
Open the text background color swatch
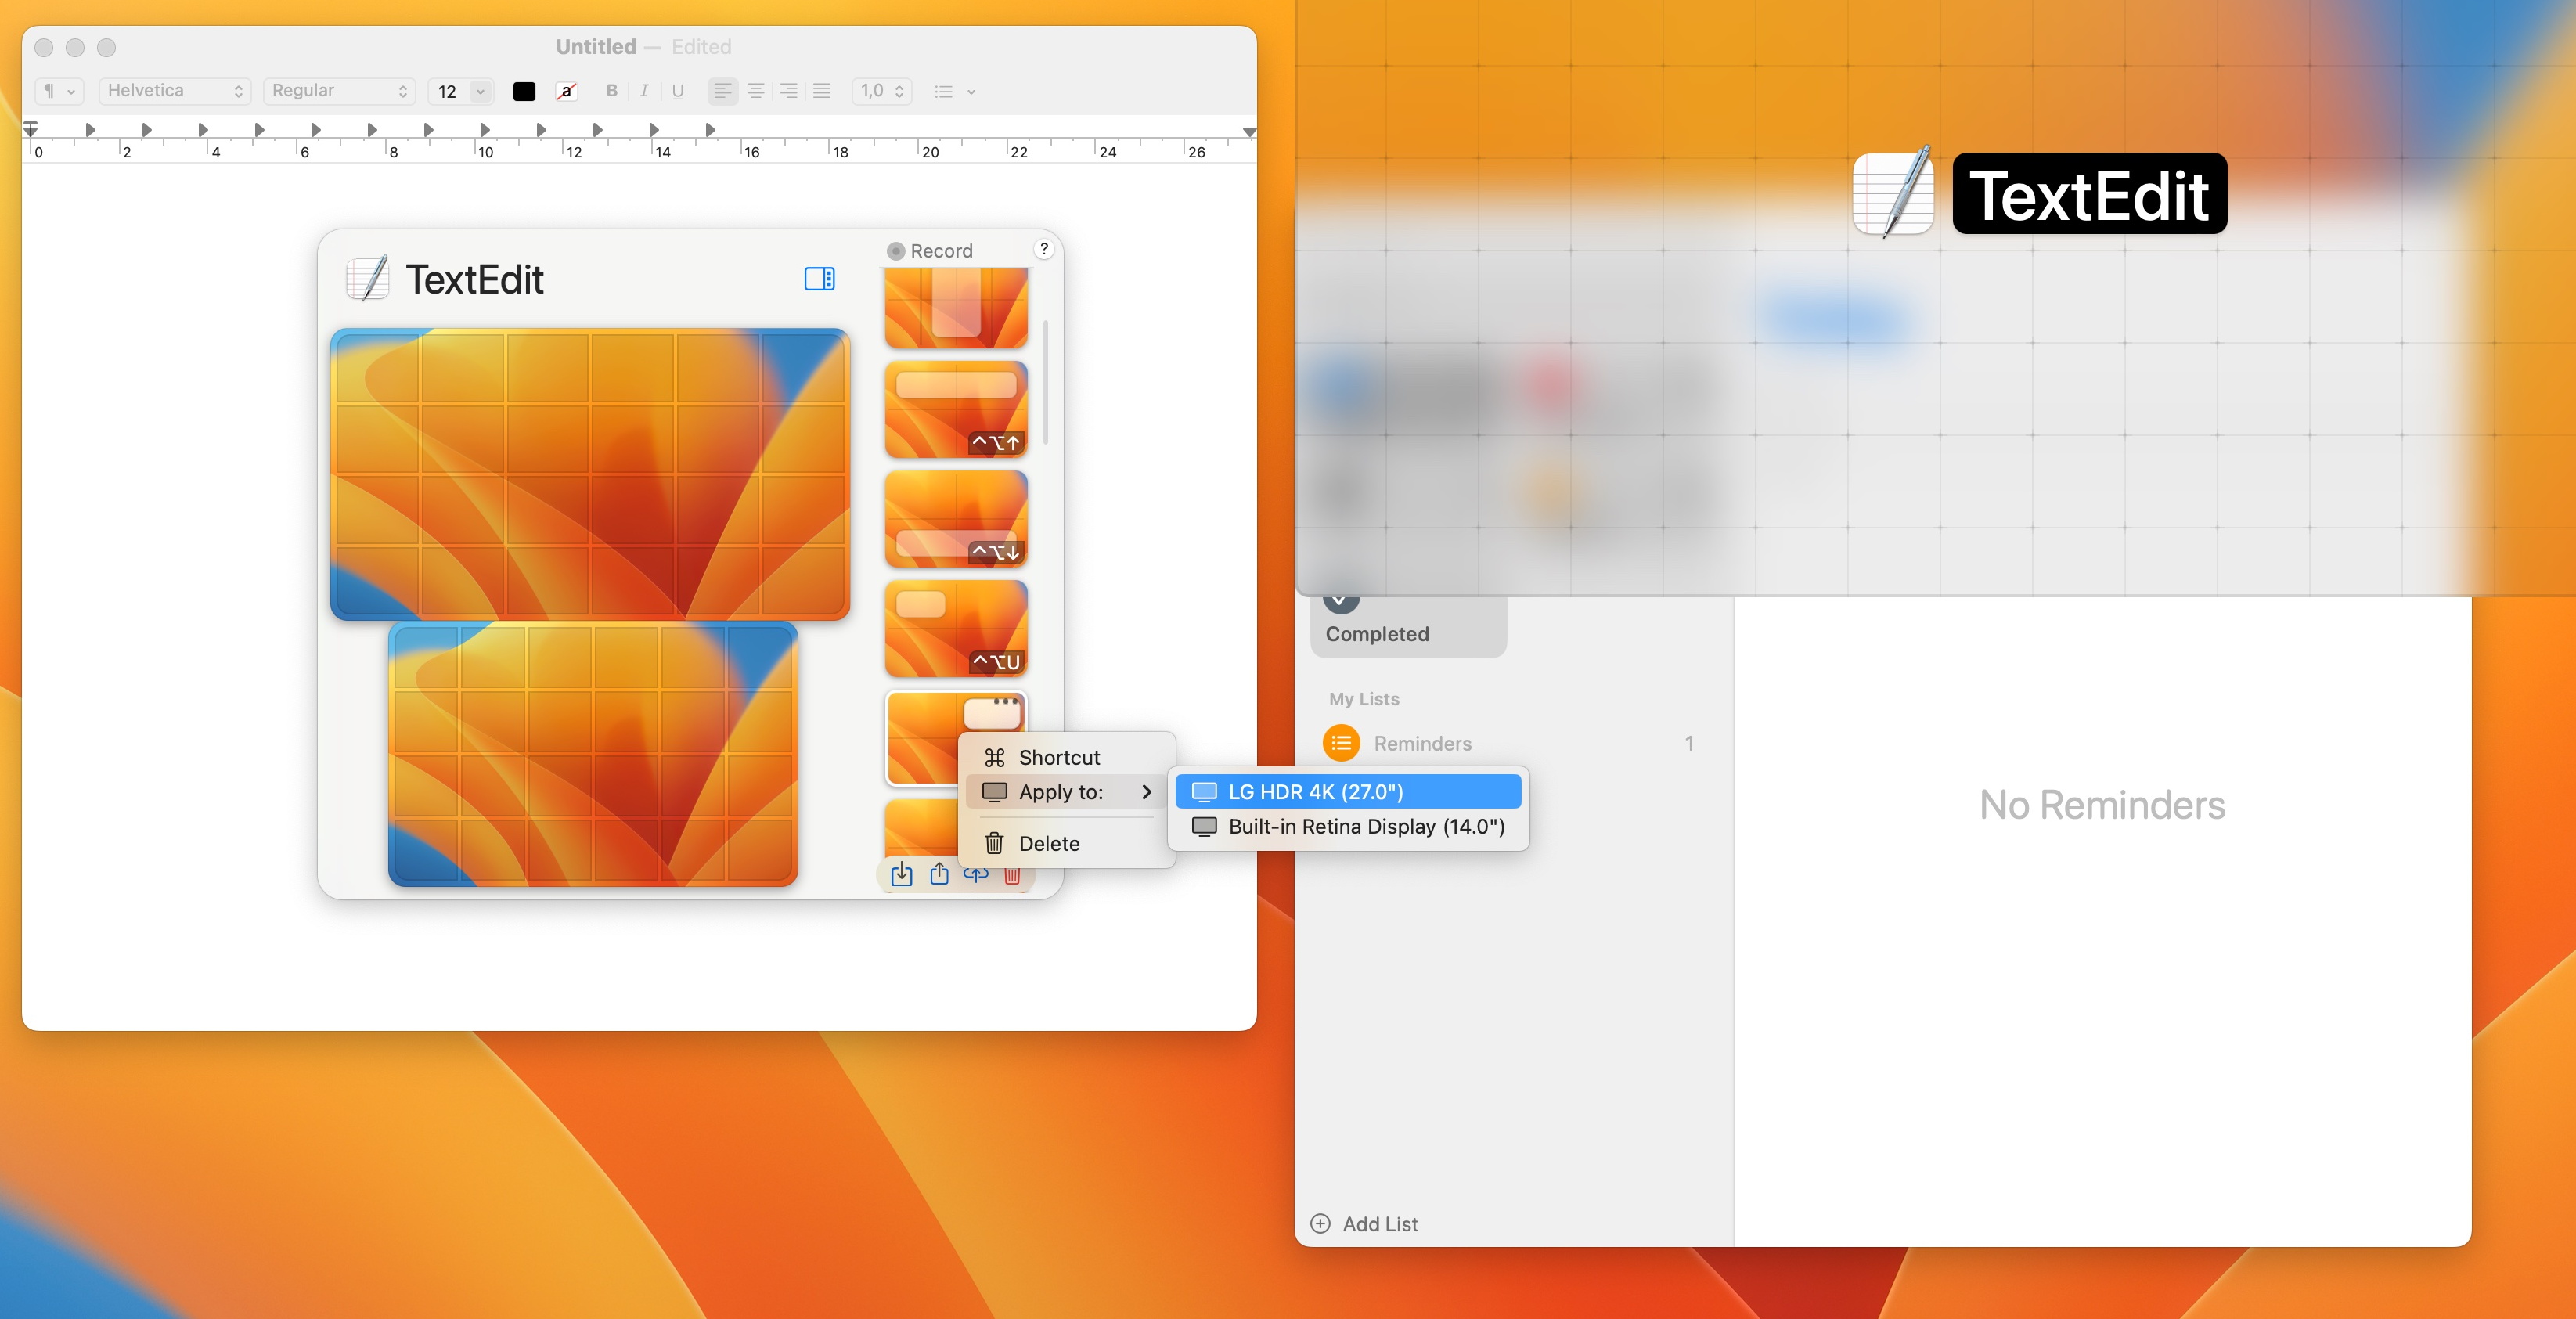point(566,92)
